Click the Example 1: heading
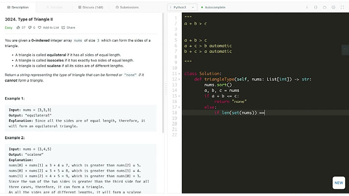This screenshot has height=196, width=349. pos(15,98)
